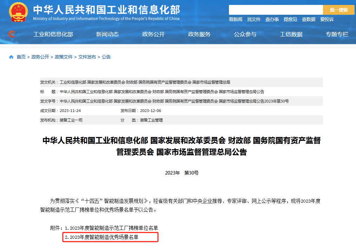Open the 专题专栏 navigation item
Screen dimensions: 356x249
pos(337,34)
